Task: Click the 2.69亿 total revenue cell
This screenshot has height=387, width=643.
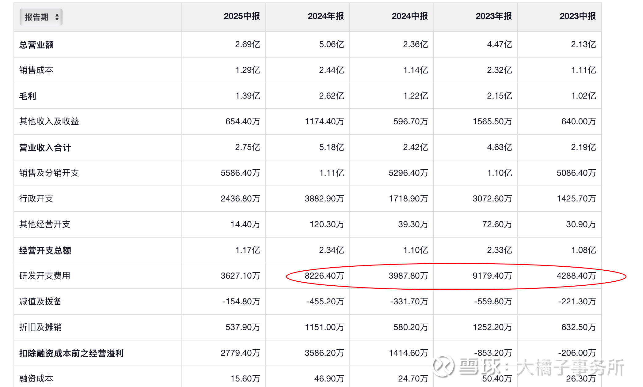Action: point(247,45)
